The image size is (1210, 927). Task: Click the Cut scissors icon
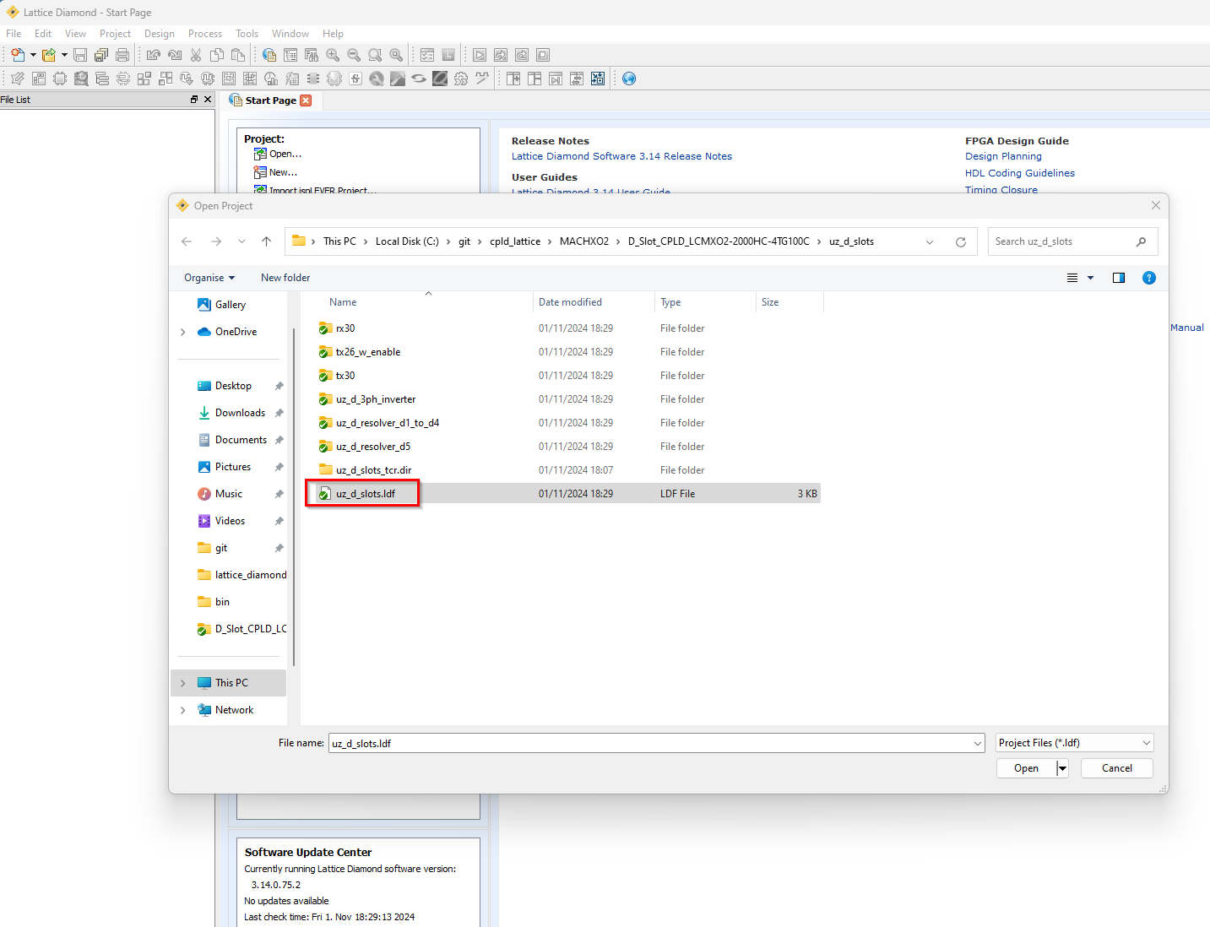pyautogui.click(x=196, y=55)
